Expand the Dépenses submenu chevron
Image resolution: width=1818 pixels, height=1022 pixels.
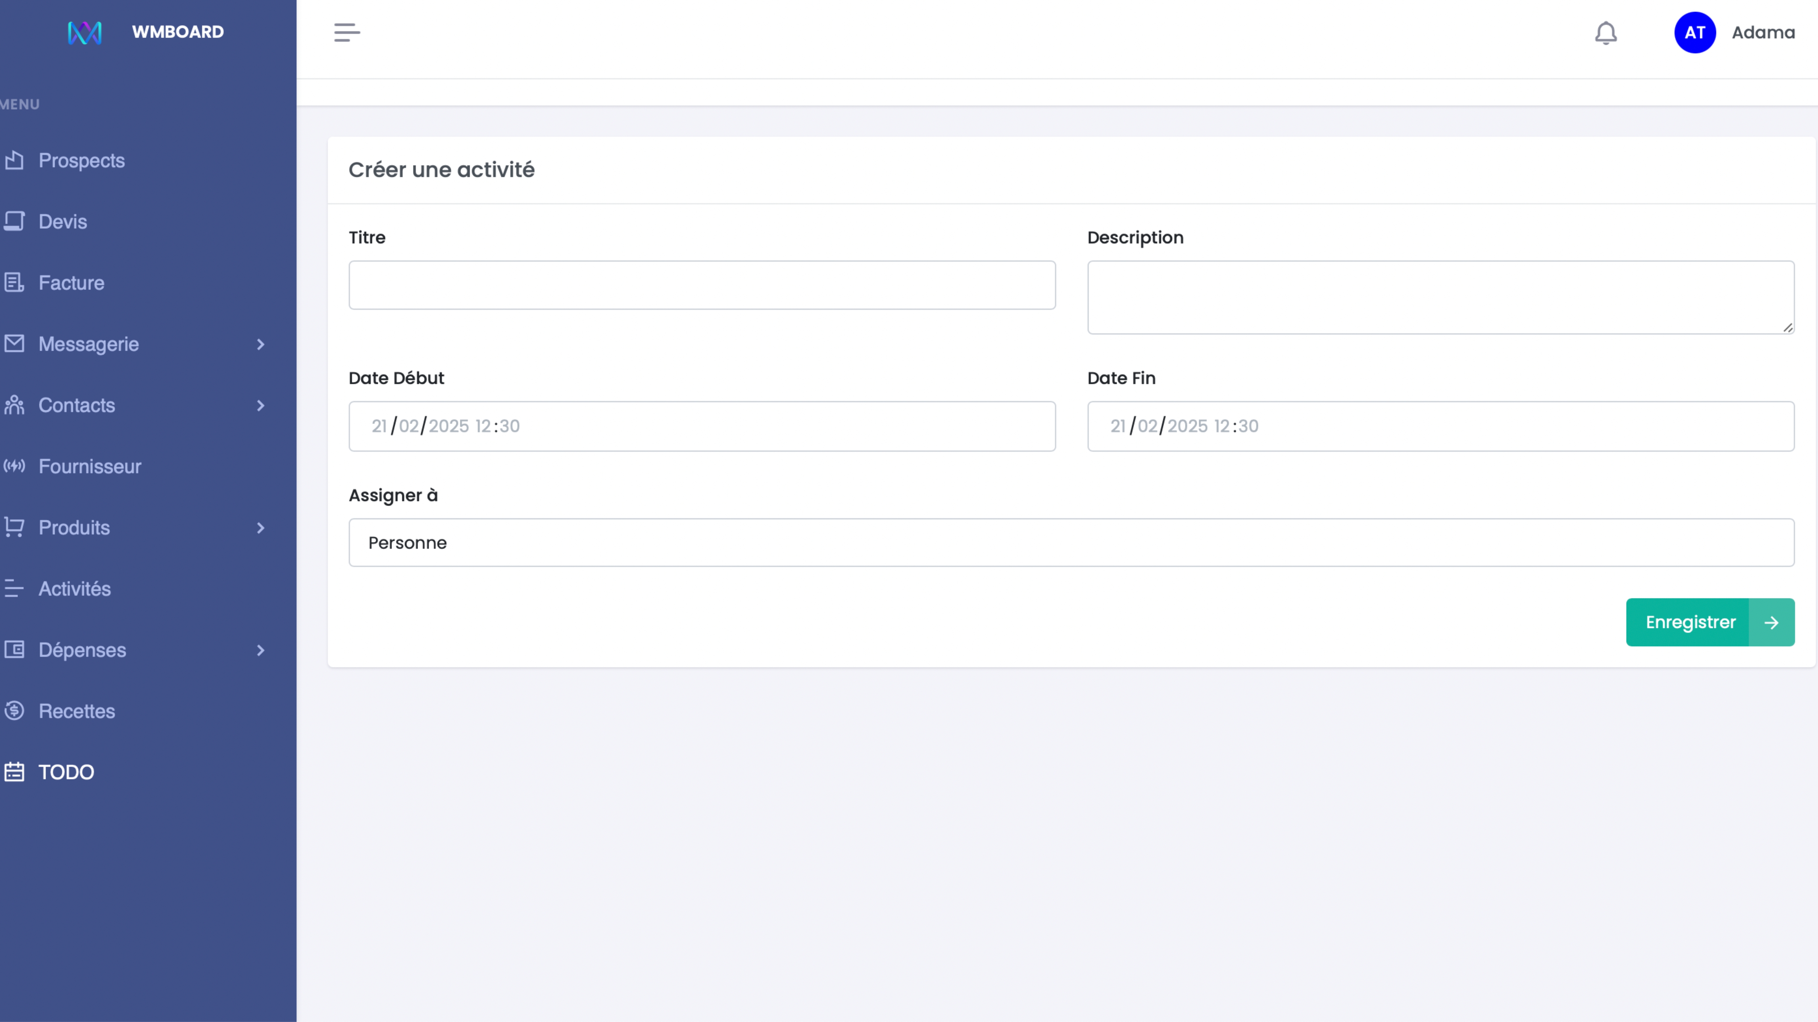[260, 650]
